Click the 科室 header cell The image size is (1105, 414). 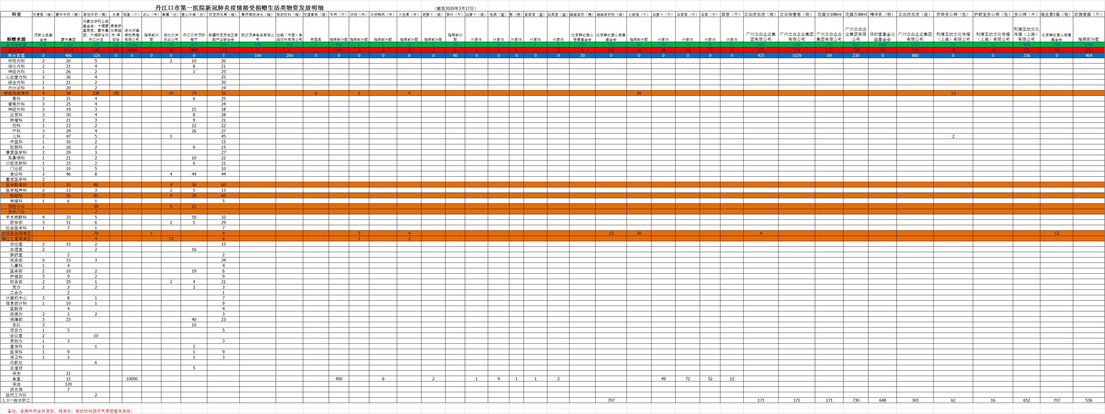point(16,14)
